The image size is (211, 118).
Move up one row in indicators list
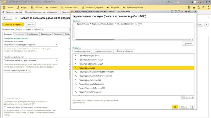[186, 97]
